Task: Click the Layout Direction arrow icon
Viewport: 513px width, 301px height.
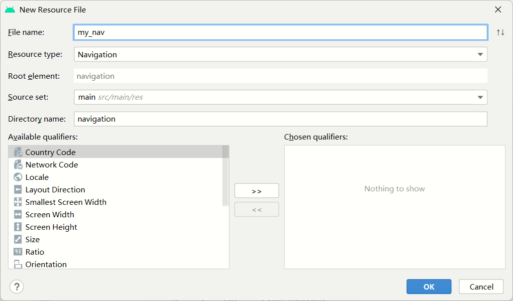Action: tap(18, 190)
